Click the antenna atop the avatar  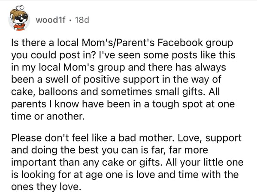(x=21, y=7)
